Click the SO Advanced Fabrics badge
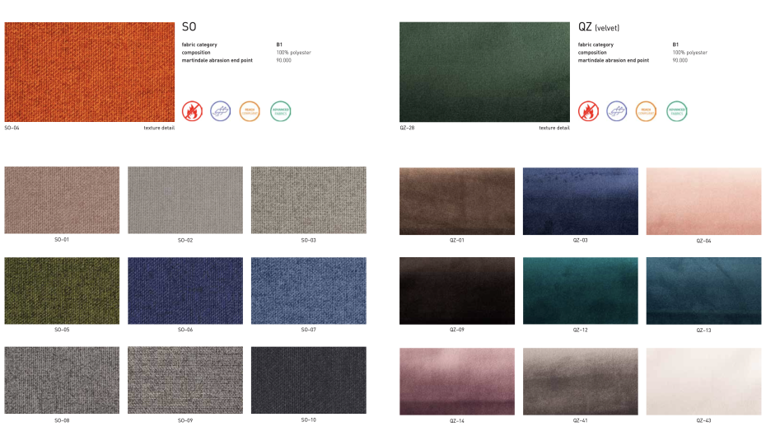 click(280, 111)
